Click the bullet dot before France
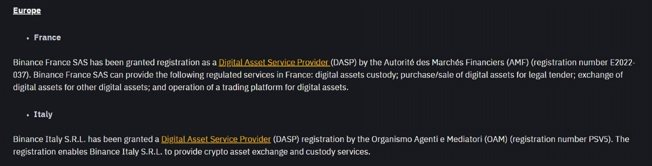This screenshot has width=652, height=166. [28, 38]
